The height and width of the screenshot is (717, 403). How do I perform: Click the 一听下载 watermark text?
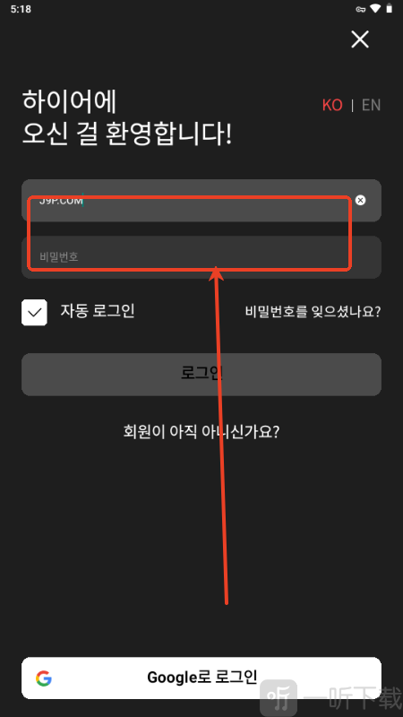pyautogui.click(x=353, y=700)
